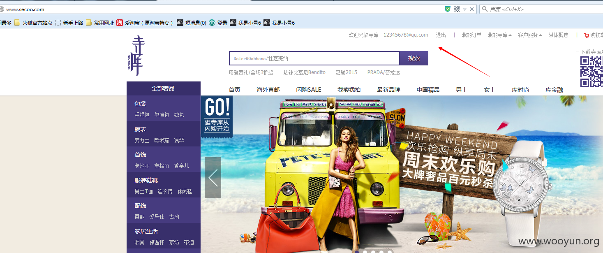
Task: Click the purple 搜索 button
Action: pyautogui.click(x=414, y=58)
